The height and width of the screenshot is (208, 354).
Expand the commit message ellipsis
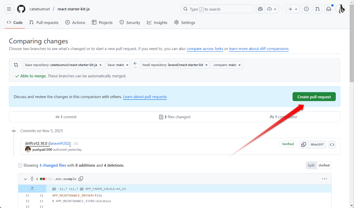coord(76,143)
